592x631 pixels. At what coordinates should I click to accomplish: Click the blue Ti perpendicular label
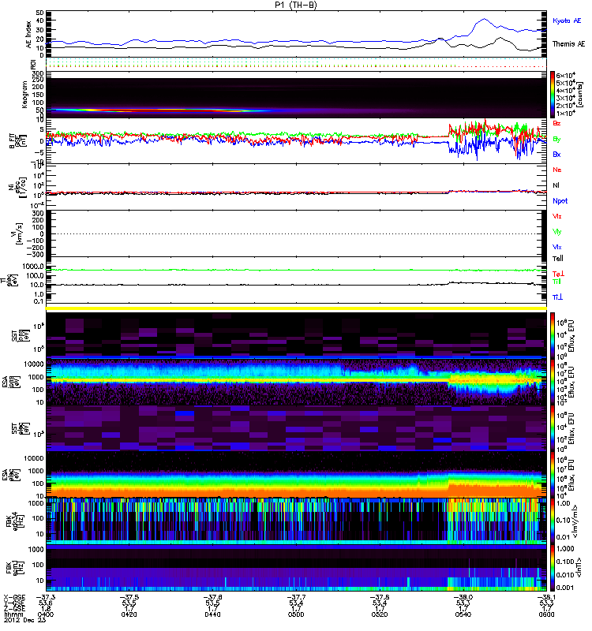557,297
